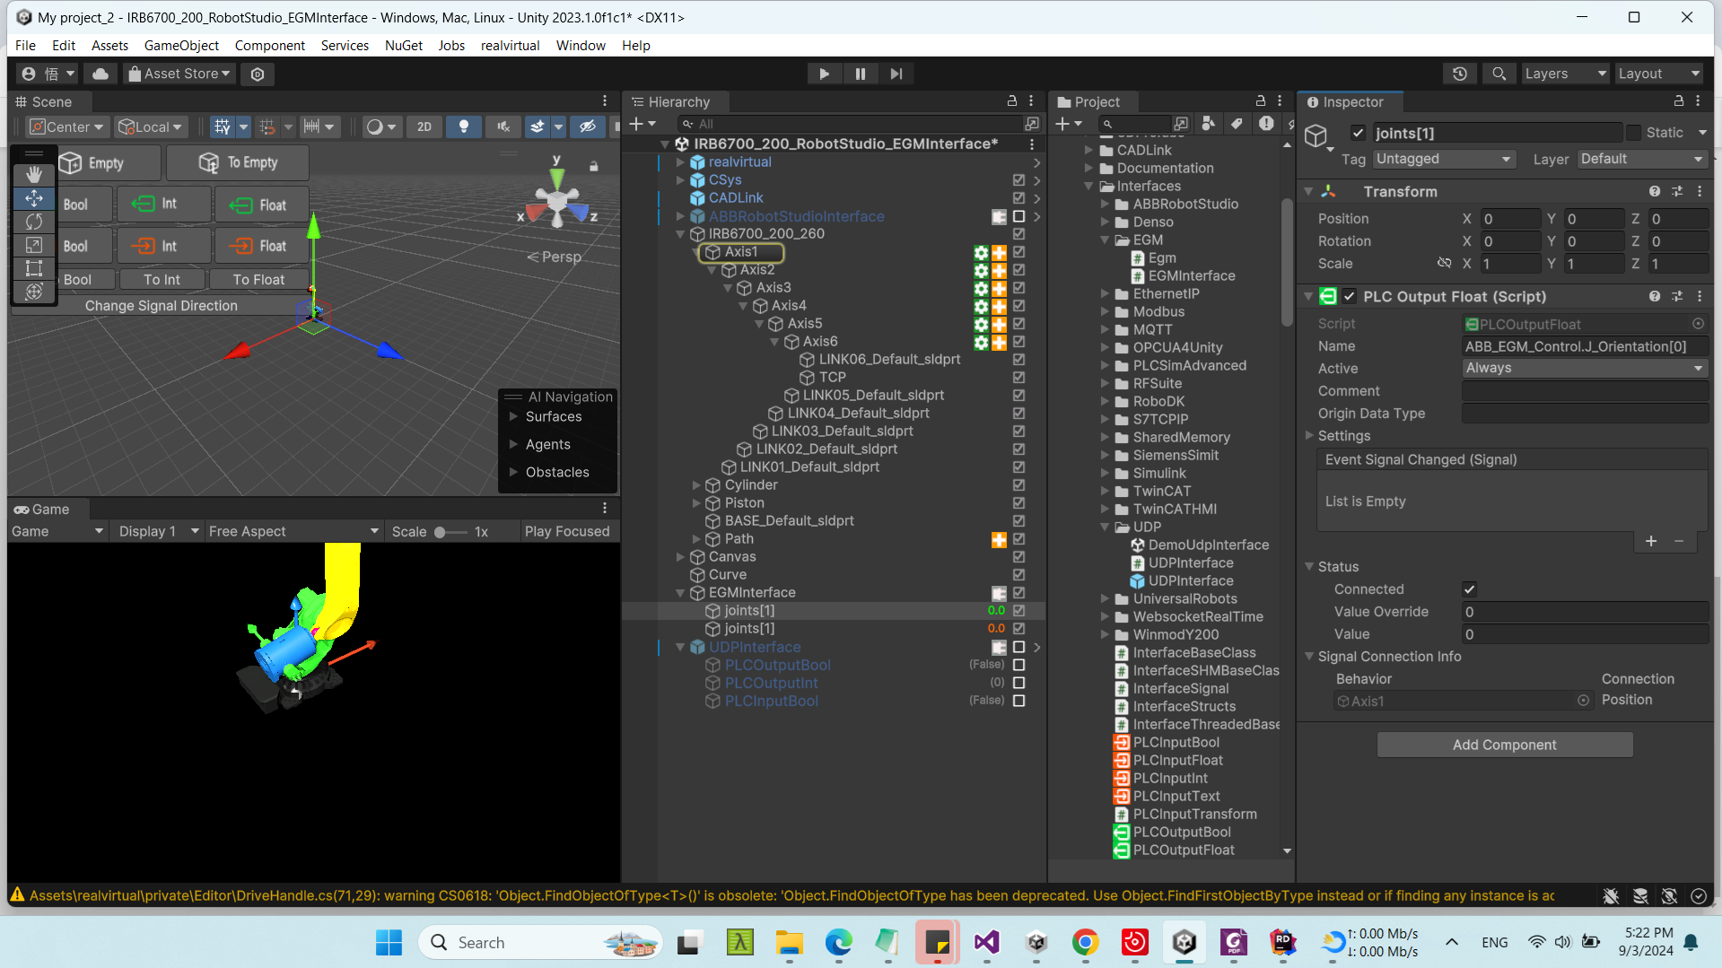
Task: Toggle ABBRobotStudioInterface active checkbox in Hierarchy
Action: [x=1018, y=216]
